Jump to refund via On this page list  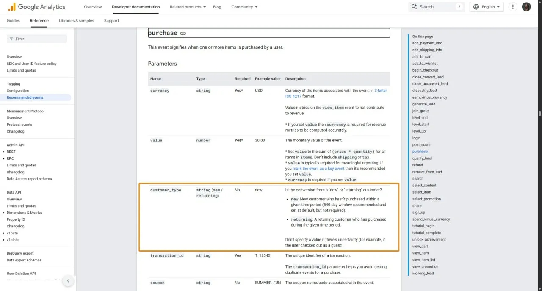418,165
